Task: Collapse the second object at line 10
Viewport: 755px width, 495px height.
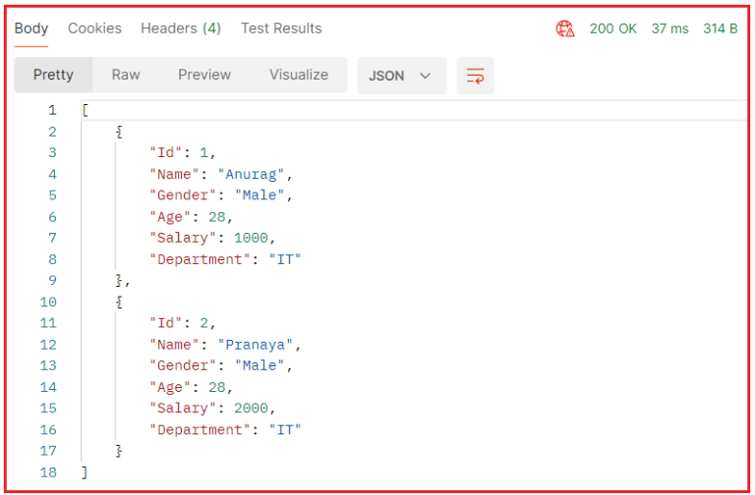Action: point(119,302)
